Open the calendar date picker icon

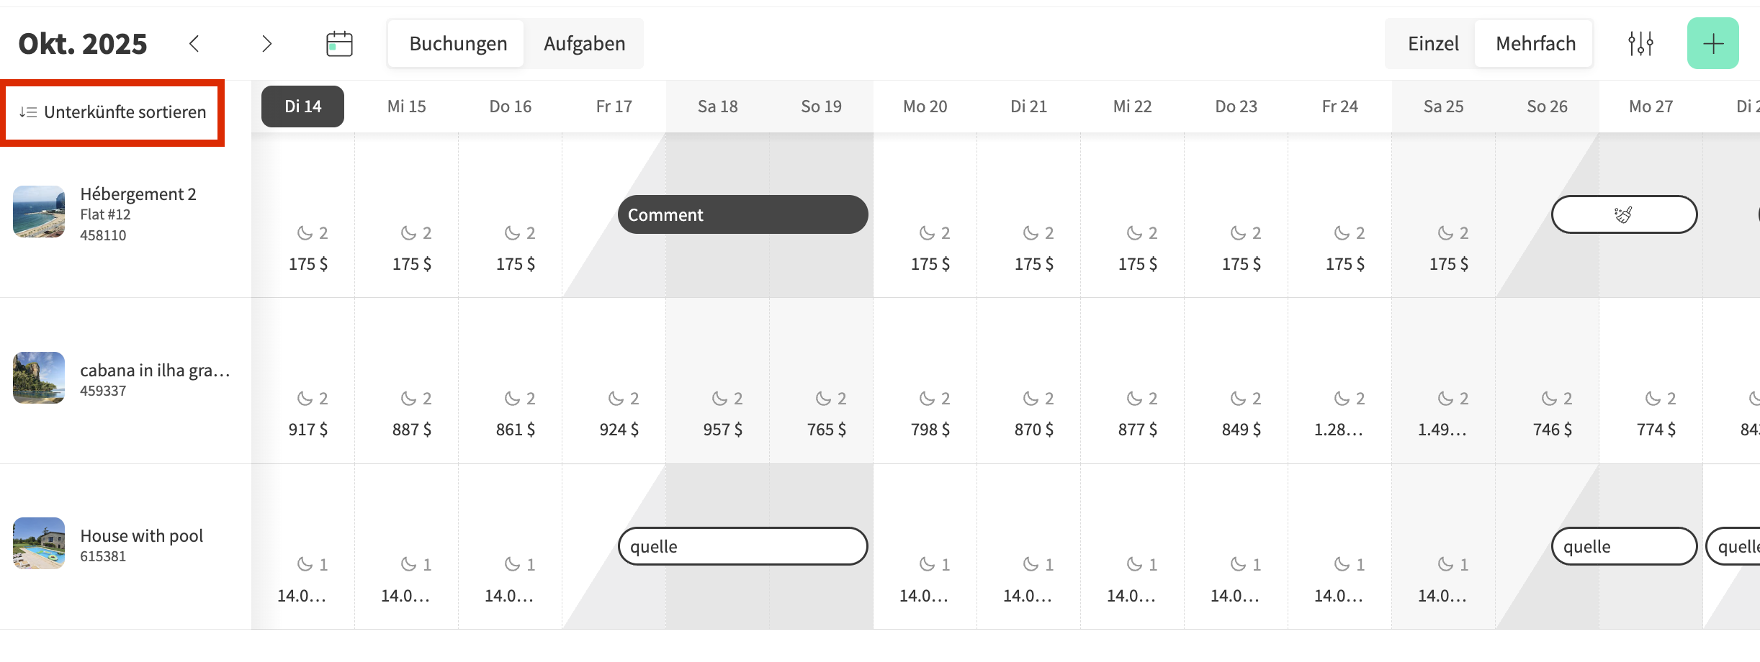coord(339,44)
